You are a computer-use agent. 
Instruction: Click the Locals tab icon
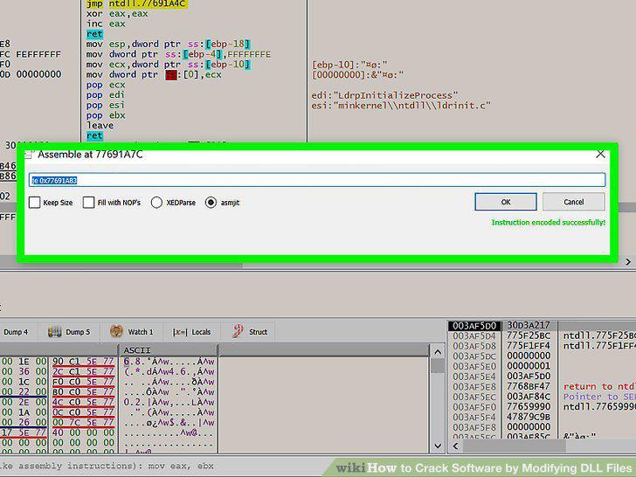(180, 332)
